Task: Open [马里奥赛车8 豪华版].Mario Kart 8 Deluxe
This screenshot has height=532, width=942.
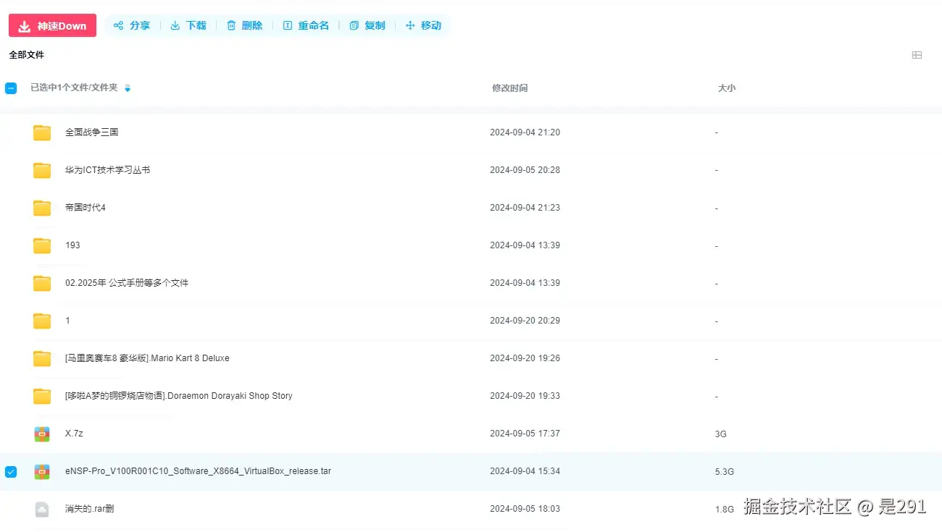Action: [x=147, y=358]
